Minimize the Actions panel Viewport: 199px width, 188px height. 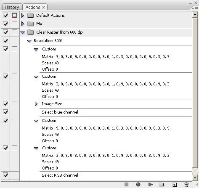[190, 3]
